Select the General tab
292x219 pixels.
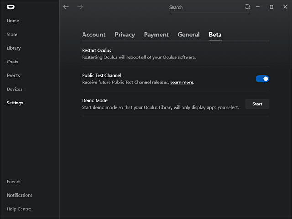[x=188, y=35]
